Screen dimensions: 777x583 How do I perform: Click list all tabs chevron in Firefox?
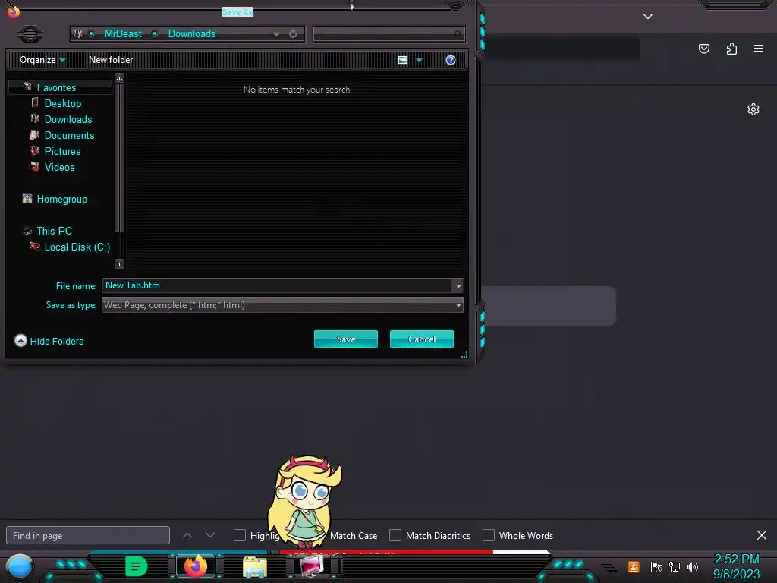click(x=648, y=17)
